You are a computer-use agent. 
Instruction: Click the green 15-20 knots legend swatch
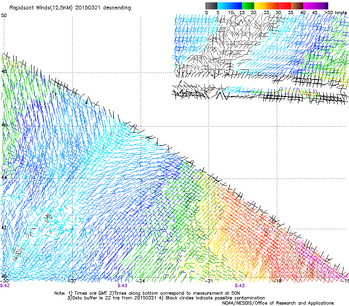pos(248,6)
